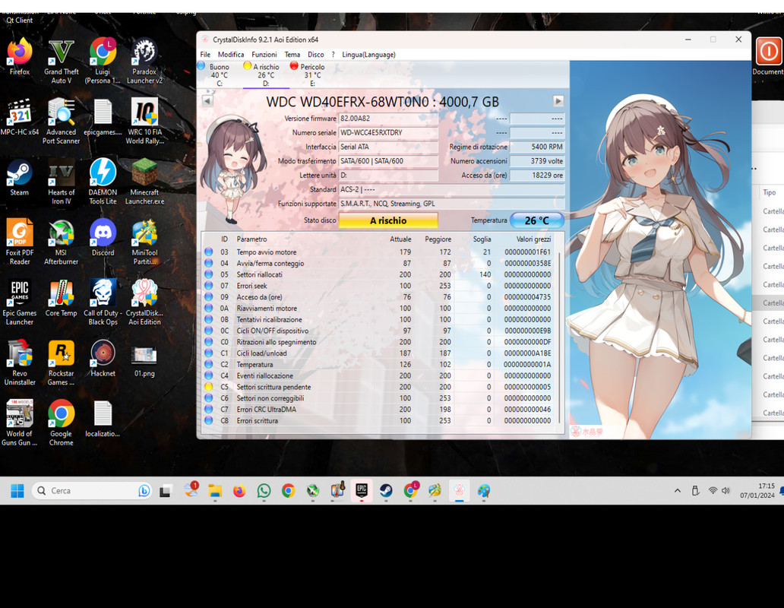Open Hearts of Iron IV desktop shortcut

click(x=61, y=182)
